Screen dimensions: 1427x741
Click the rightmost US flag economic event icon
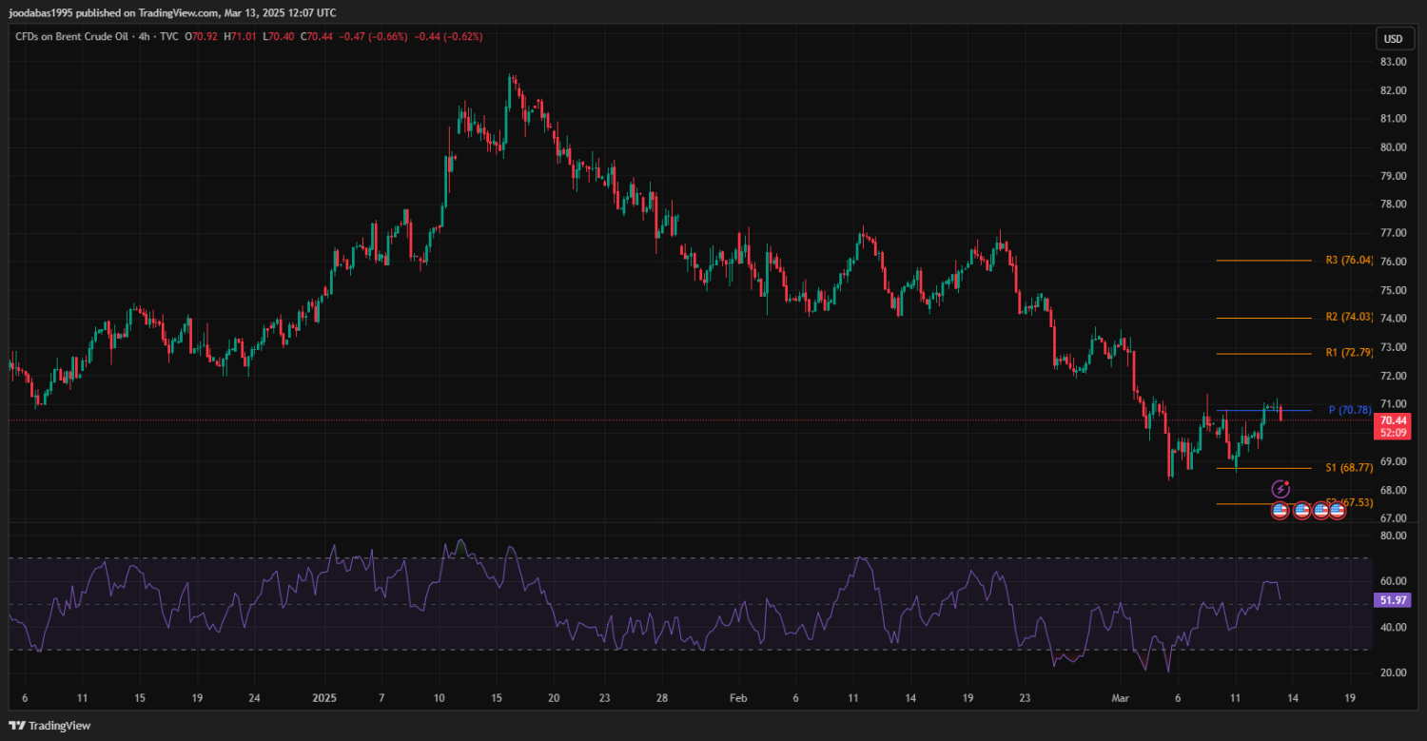1337,511
